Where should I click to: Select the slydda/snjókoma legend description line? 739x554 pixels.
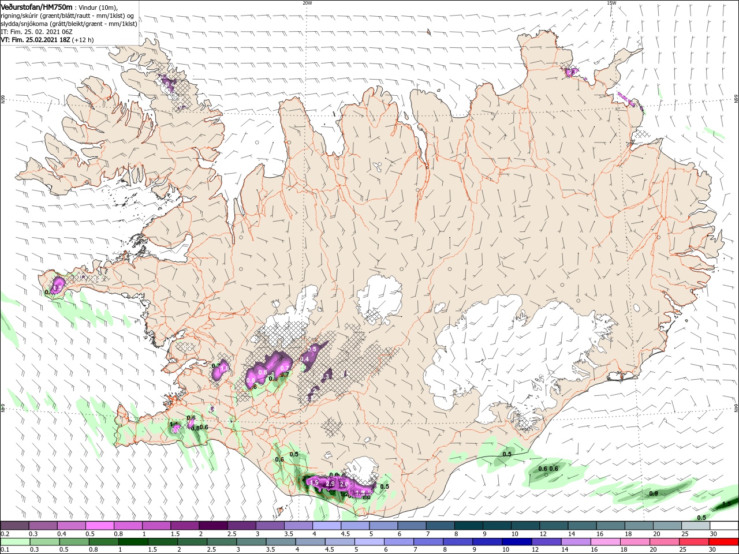pos(69,24)
